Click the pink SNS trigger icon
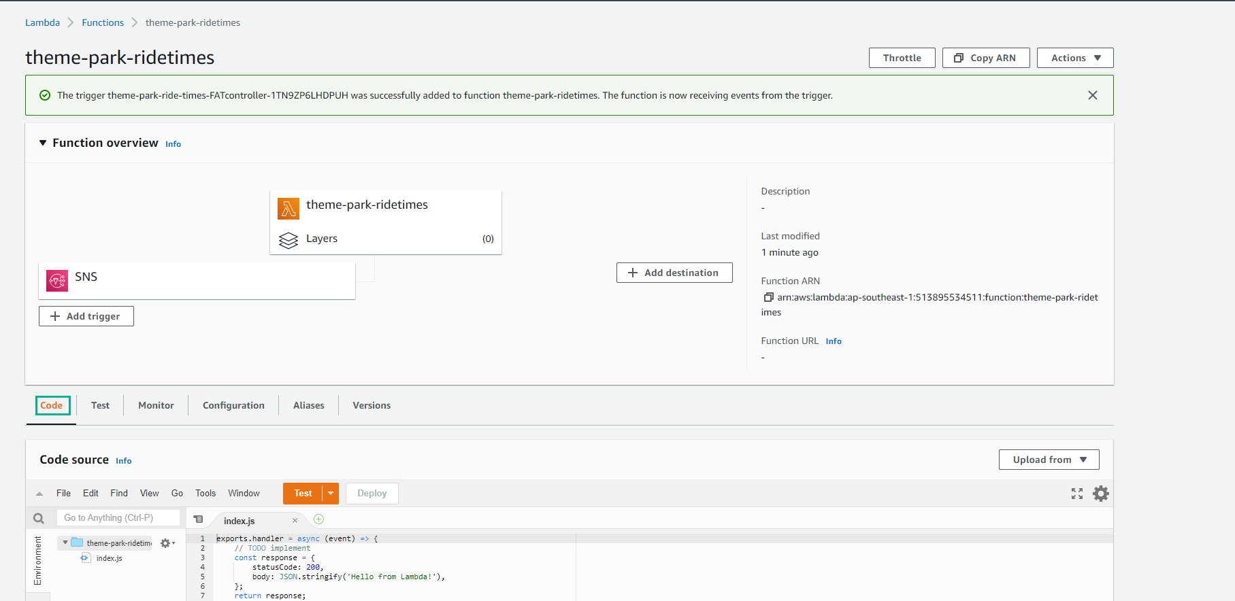Viewport: 1235px width, 601px height. [x=57, y=280]
